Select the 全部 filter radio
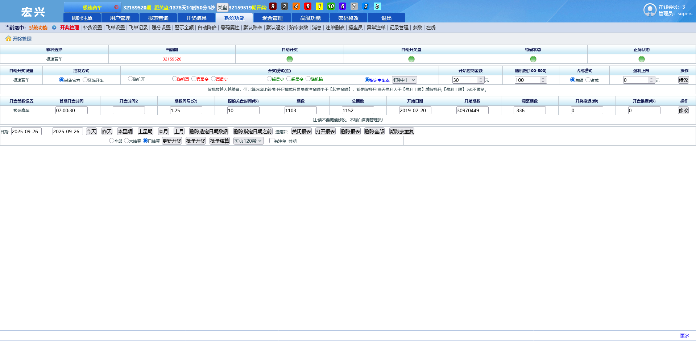 [111, 141]
